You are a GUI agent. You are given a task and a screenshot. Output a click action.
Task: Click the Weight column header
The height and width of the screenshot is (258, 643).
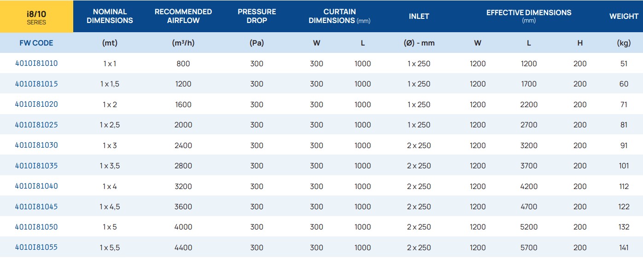624,16
